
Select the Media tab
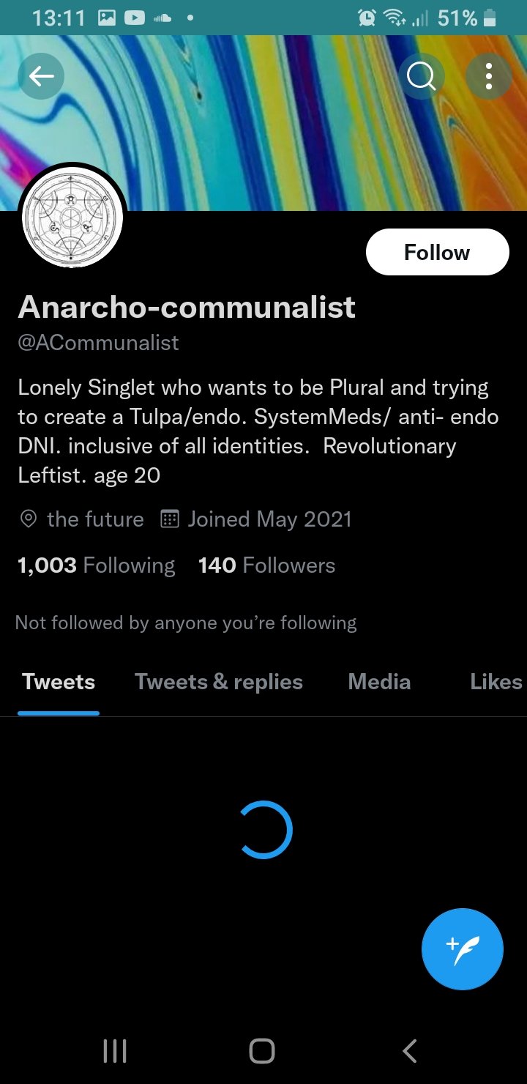click(379, 682)
